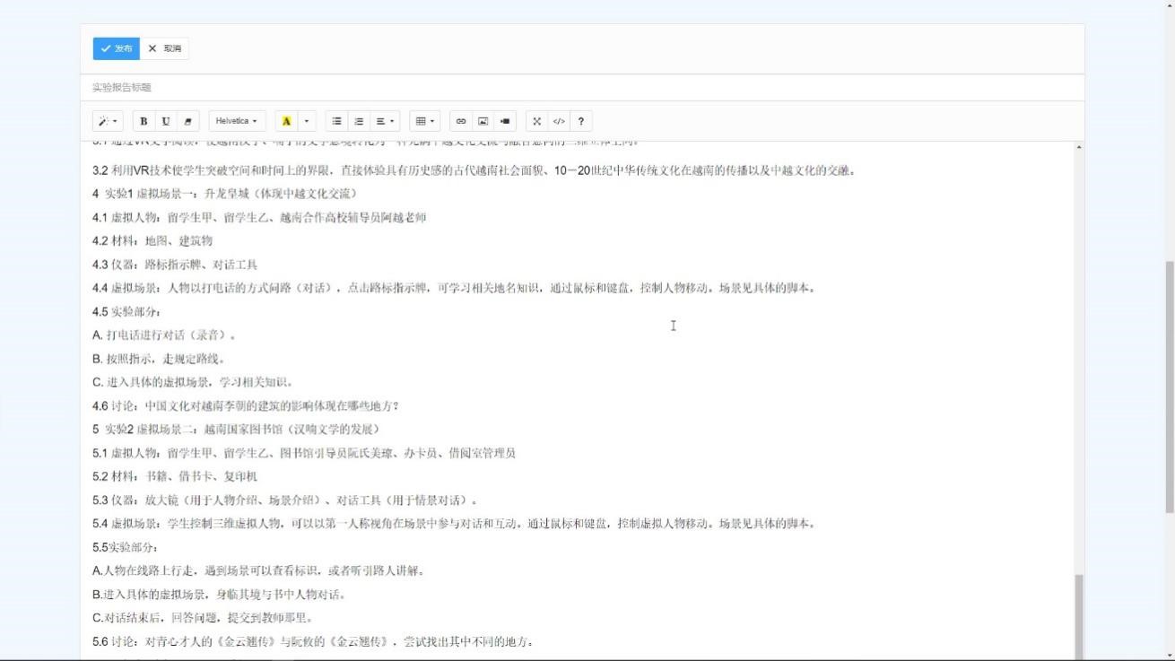1175x661 pixels.
Task: Insert a video via video icon
Action: (505, 121)
